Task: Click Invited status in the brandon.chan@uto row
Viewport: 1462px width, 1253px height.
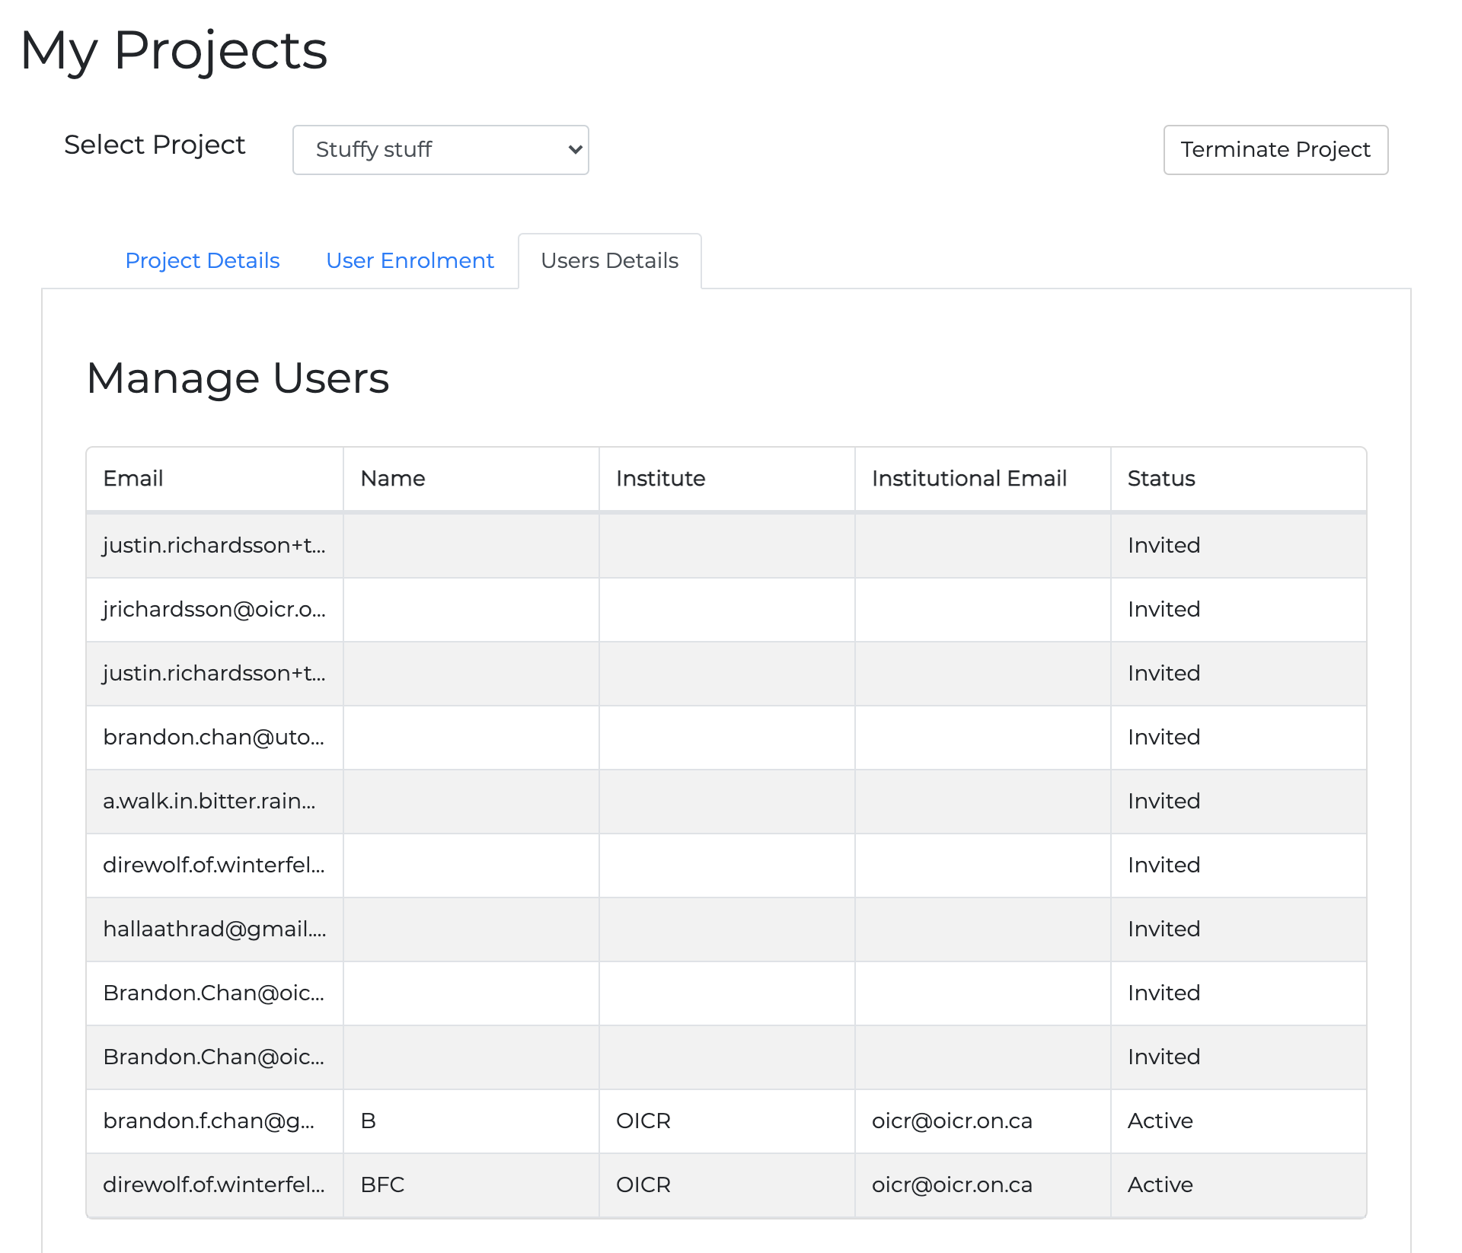Action: click(x=1238, y=738)
